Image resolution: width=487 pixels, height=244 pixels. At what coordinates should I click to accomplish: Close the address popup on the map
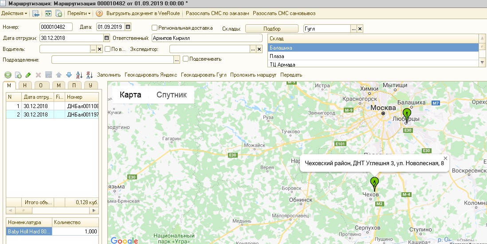(x=445, y=159)
